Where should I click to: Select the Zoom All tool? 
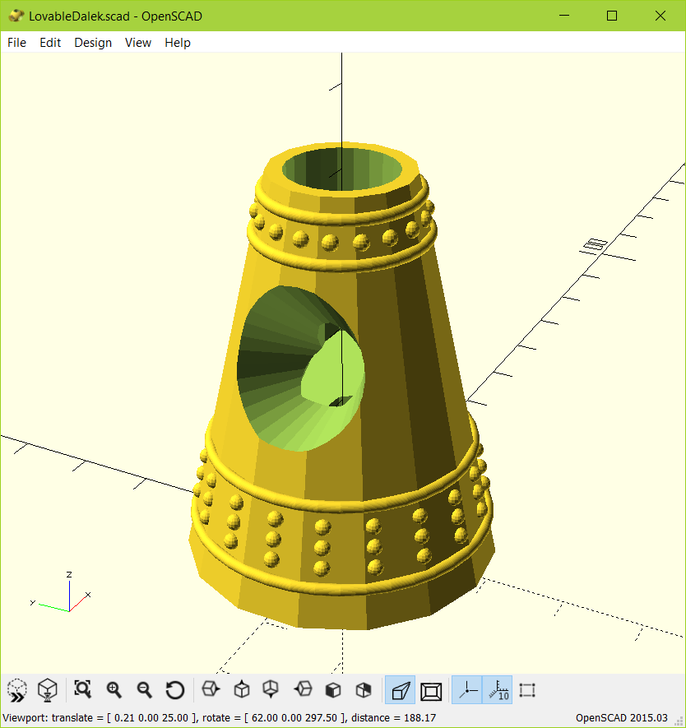(x=82, y=690)
